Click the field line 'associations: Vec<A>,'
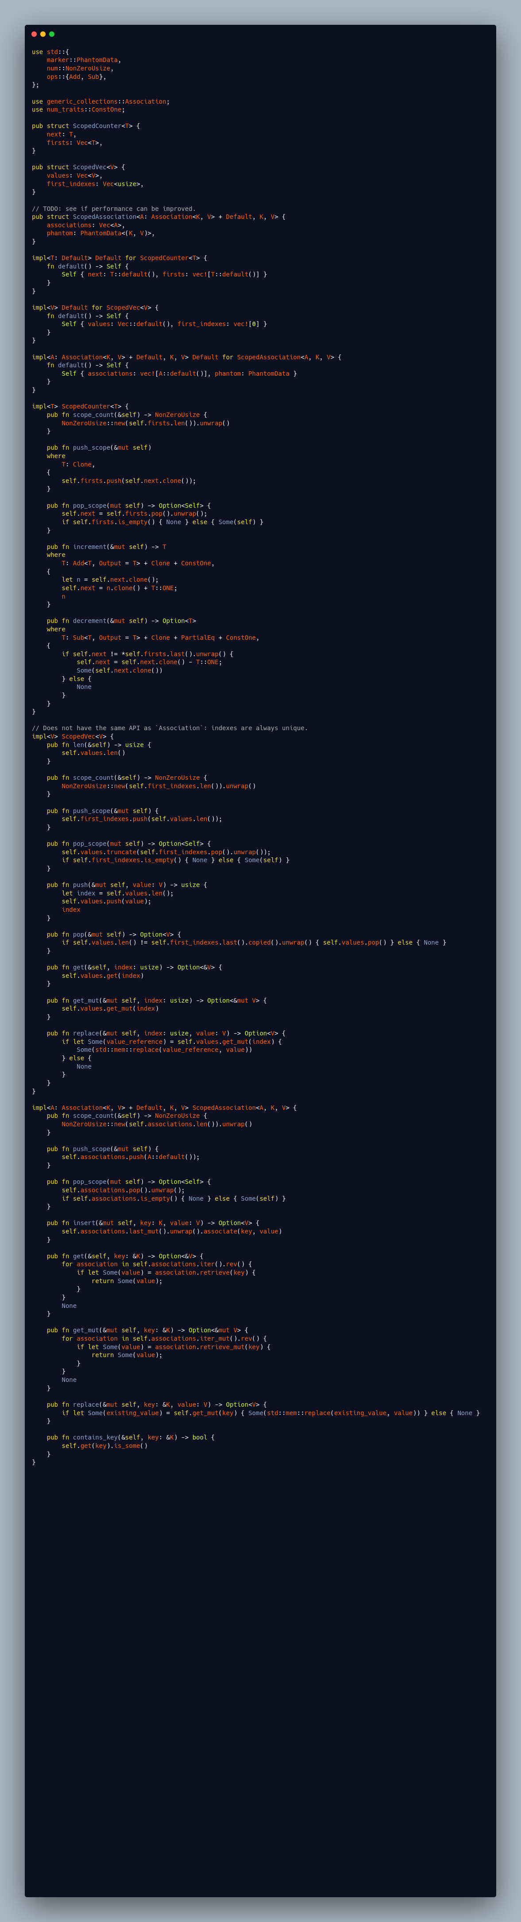521x1922 pixels. (x=86, y=226)
